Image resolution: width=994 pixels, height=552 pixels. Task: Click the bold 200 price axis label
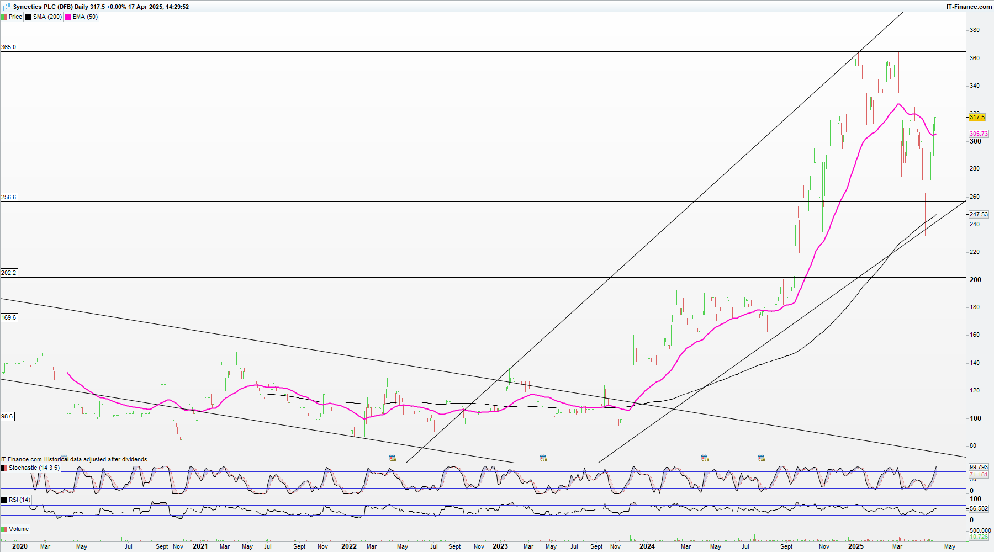pos(976,280)
